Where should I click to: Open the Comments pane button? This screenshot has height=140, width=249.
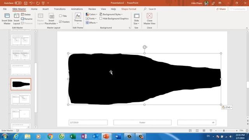pos(238,9)
